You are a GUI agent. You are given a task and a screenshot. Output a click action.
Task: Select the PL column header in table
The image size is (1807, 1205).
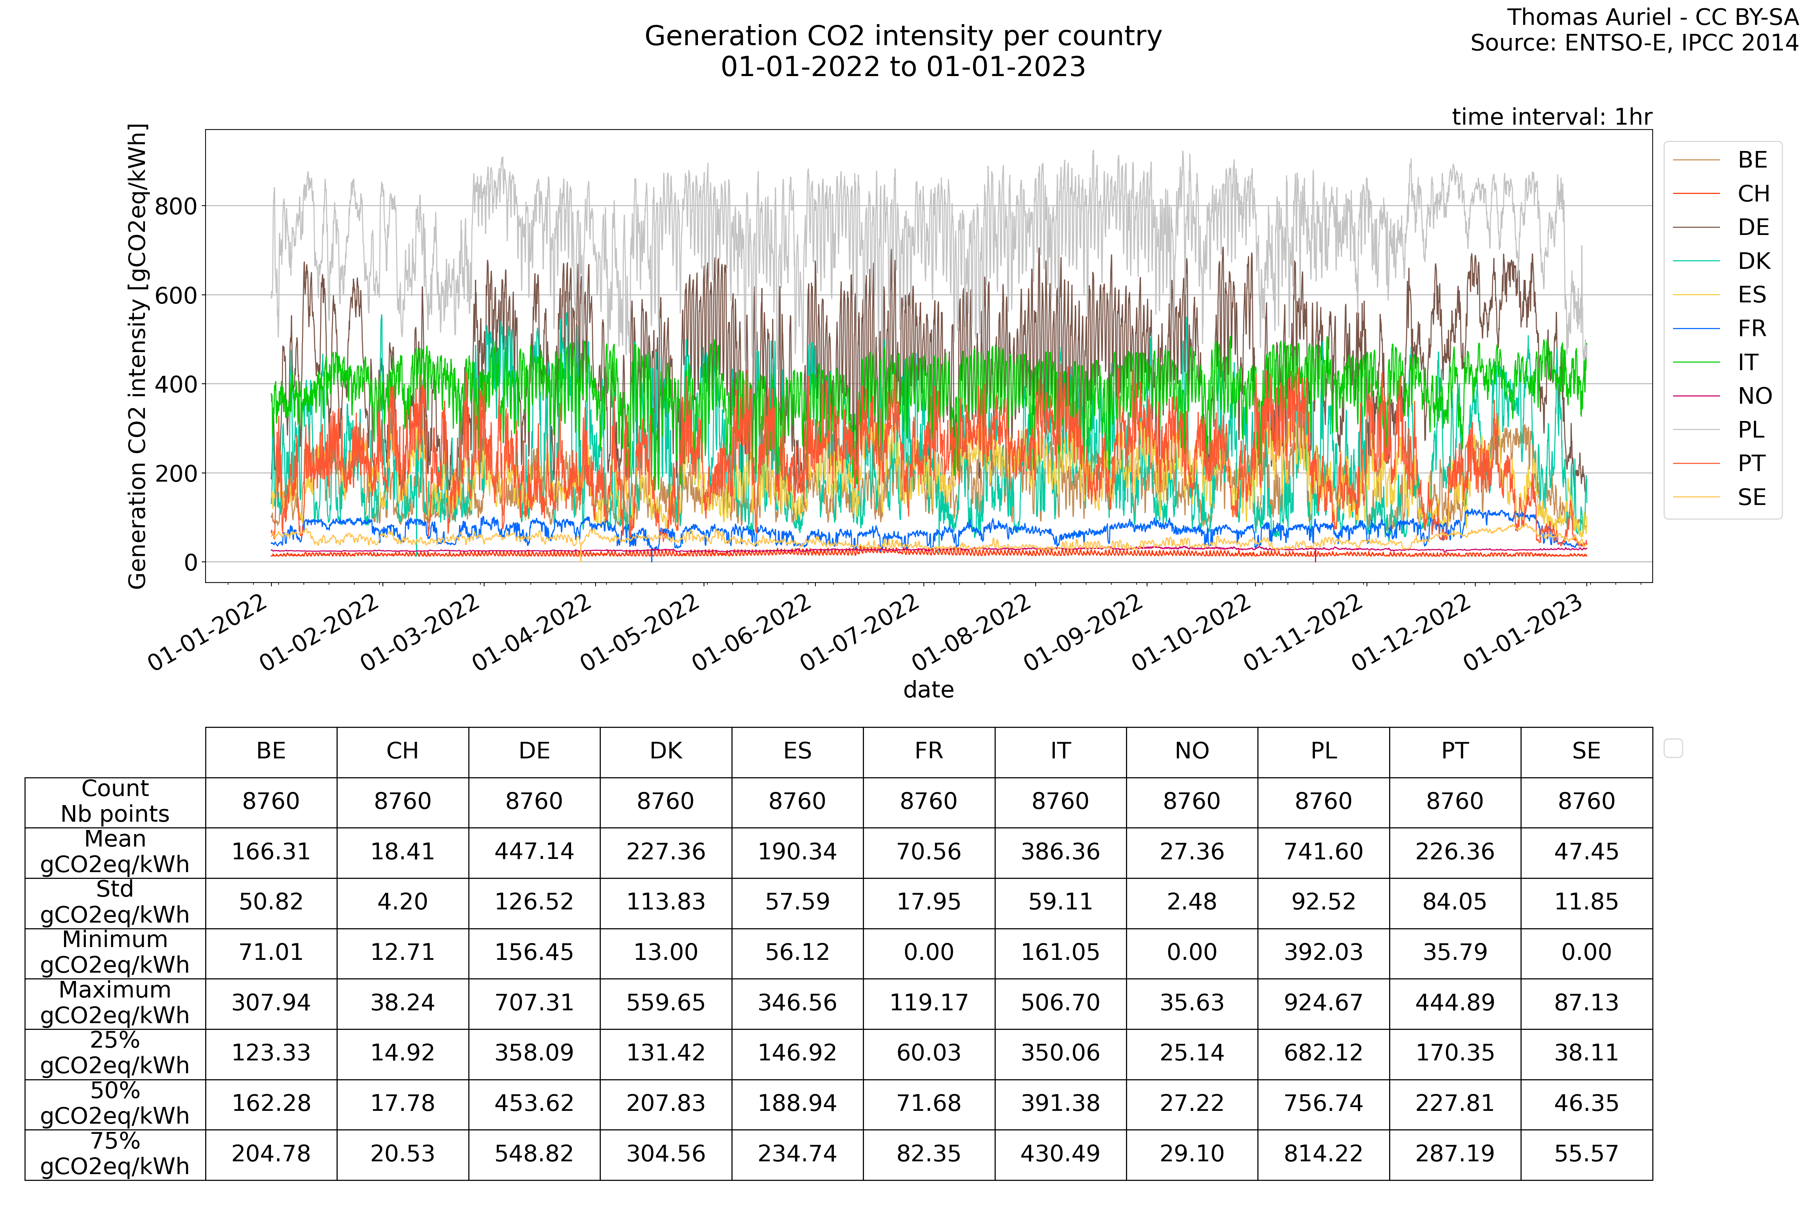1323,751
